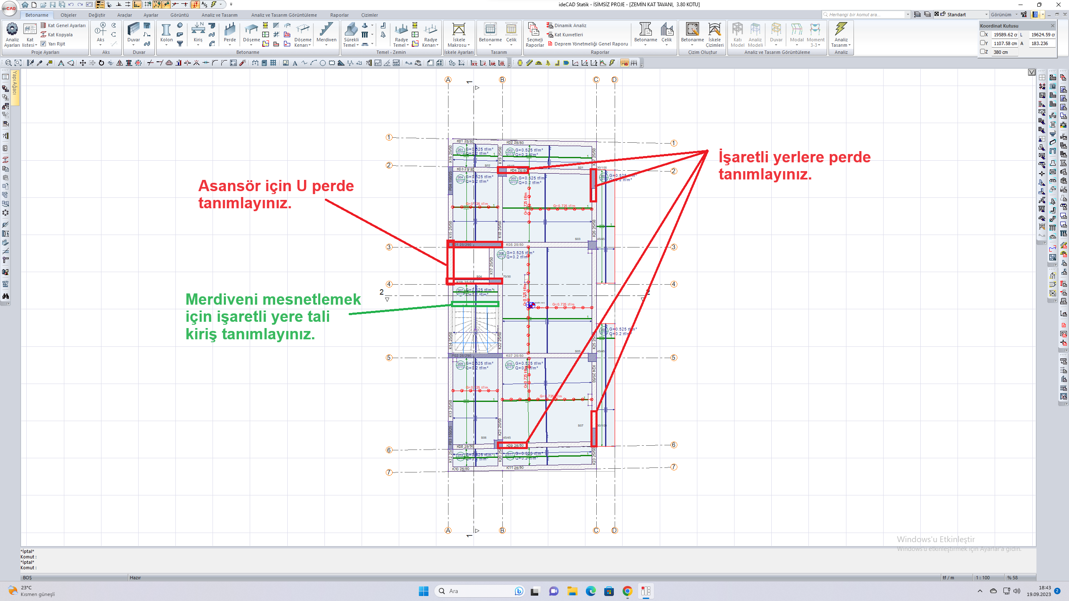Switch to the Değiştir ribbon tab
1069x601 pixels.
(x=97, y=15)
